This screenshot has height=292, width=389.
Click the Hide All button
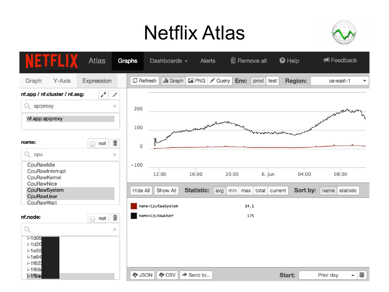click(141, 191)
